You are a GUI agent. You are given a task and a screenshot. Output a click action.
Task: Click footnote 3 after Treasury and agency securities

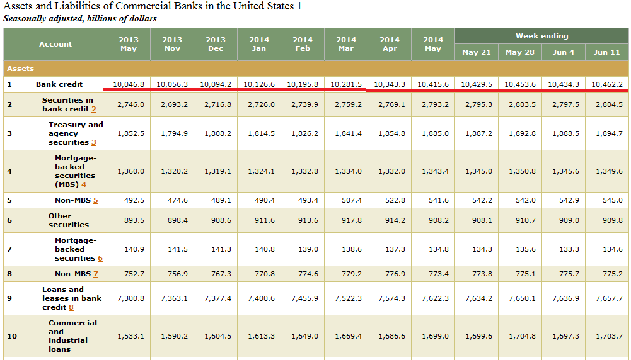(x=94, y=142)
